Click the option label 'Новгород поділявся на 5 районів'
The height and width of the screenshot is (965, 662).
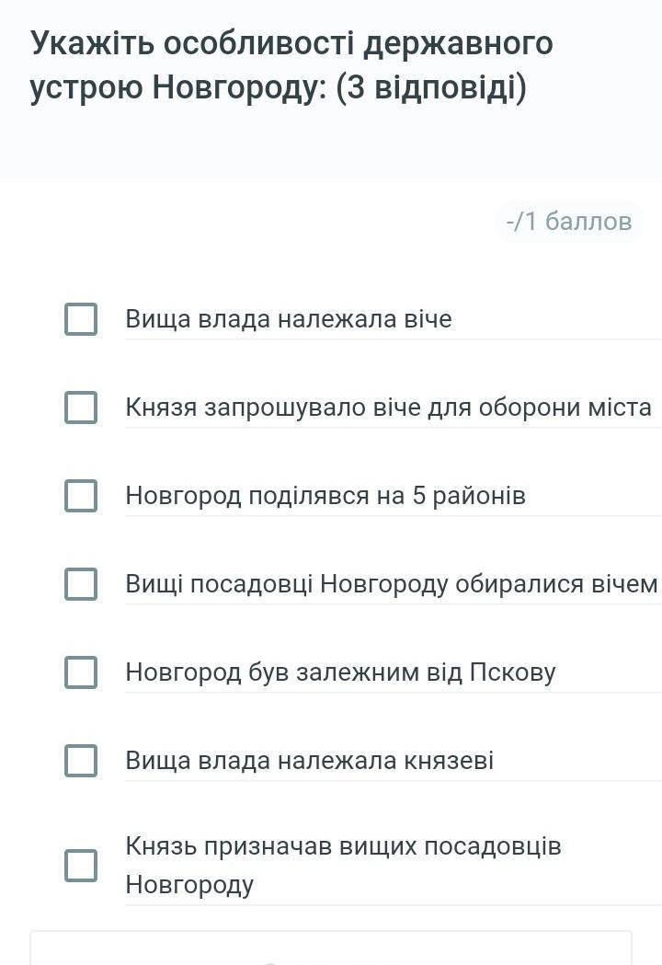tap(325, 496)
